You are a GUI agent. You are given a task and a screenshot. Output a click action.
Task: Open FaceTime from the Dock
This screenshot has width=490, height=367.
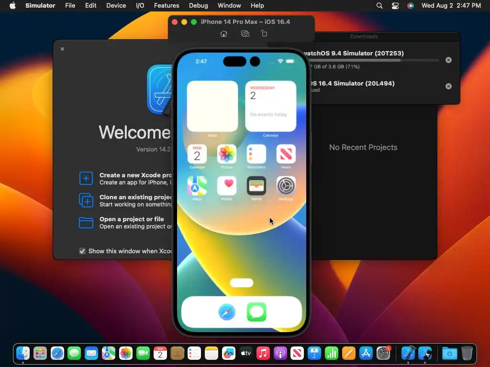pyautogui.click(x=143, y=353)
